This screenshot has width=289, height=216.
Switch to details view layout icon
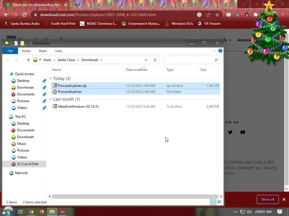click(213, 202)
